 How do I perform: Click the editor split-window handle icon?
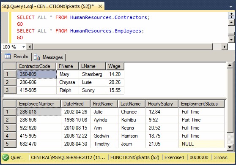click(231, 15)
